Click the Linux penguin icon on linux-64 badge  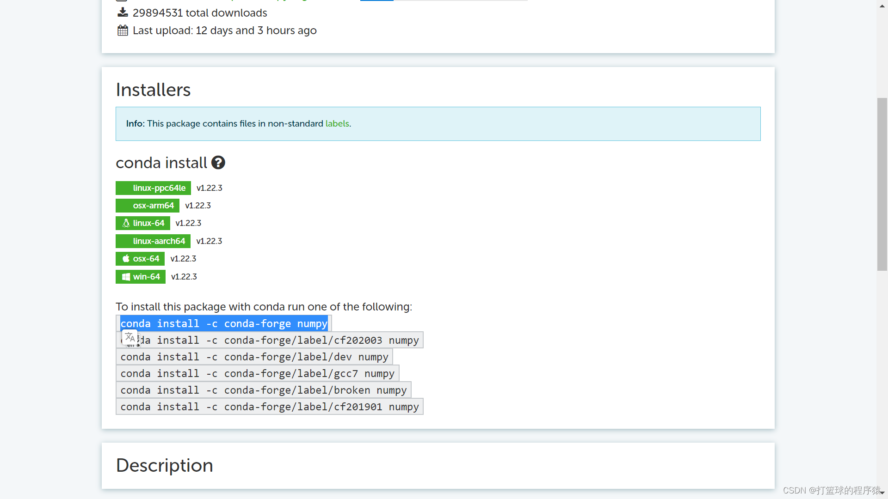click(x=126, y=223)
